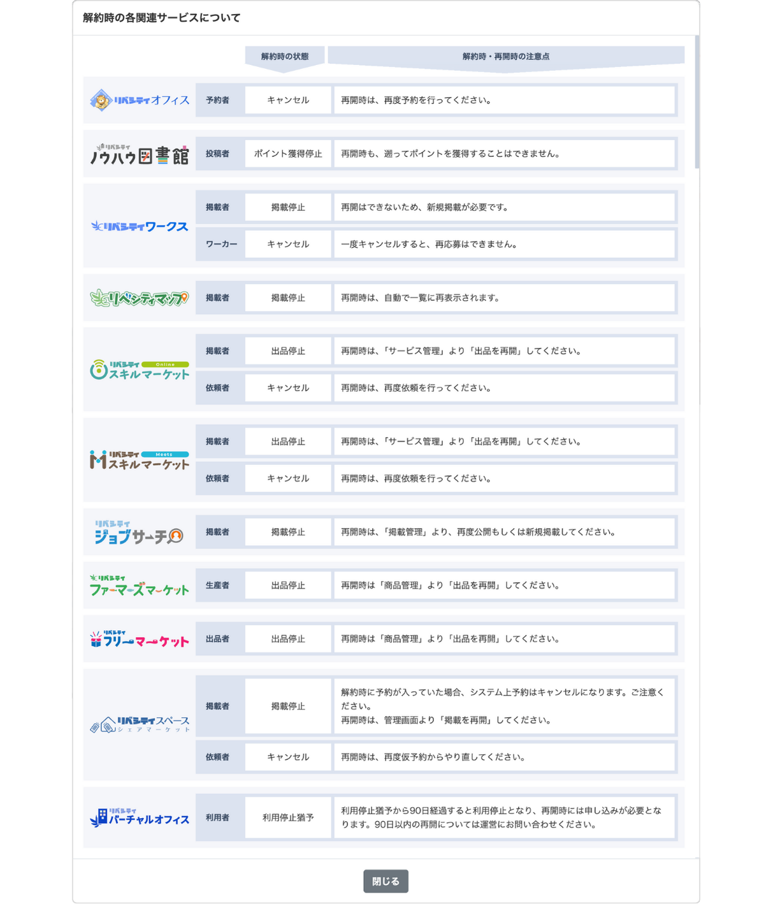Open the リベシティマップ service logo
773x904 pixels.
click(139, 297)
